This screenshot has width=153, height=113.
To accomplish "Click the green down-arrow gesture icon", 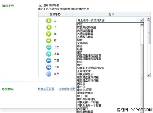I will point(49,27).
